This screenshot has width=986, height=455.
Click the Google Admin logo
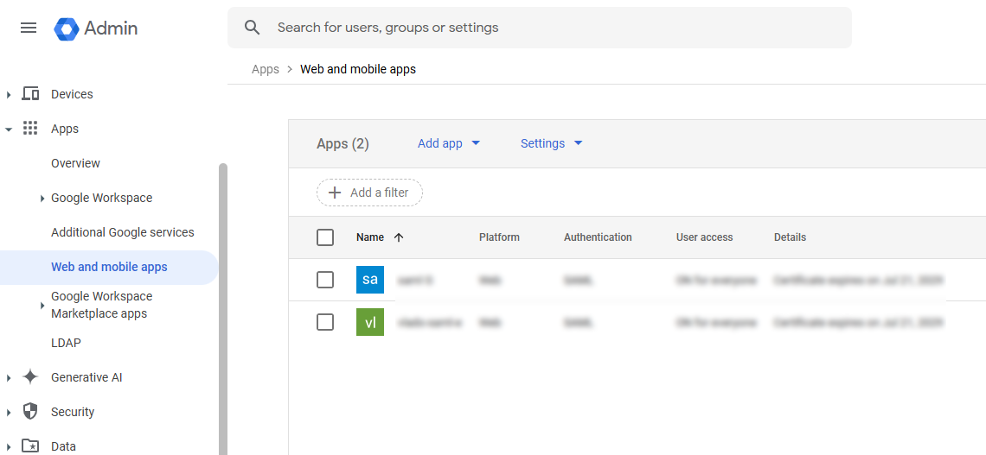tap(96, 28)
